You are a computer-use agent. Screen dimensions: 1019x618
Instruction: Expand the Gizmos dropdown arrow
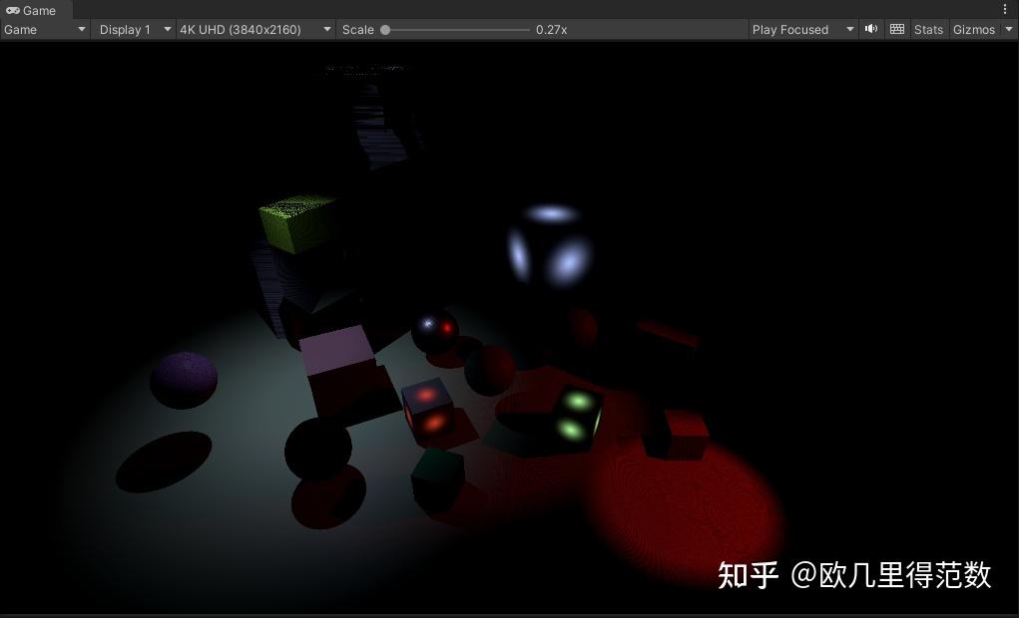(x=1009, y=29)
